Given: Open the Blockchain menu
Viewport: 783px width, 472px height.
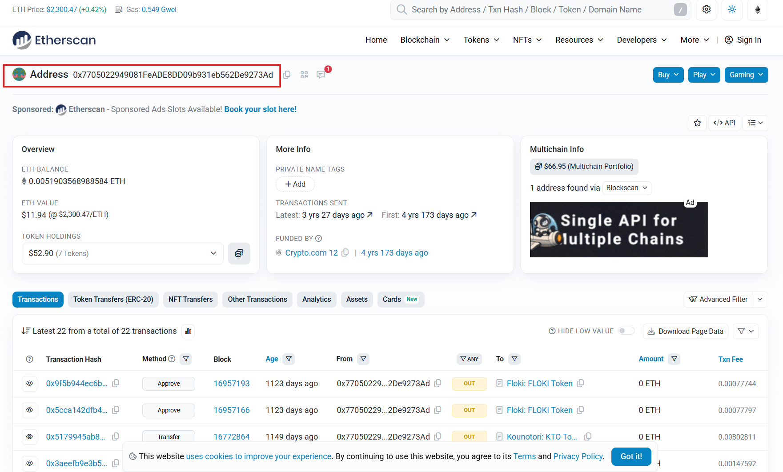Looking at the screenshot, I should (425, 40).
